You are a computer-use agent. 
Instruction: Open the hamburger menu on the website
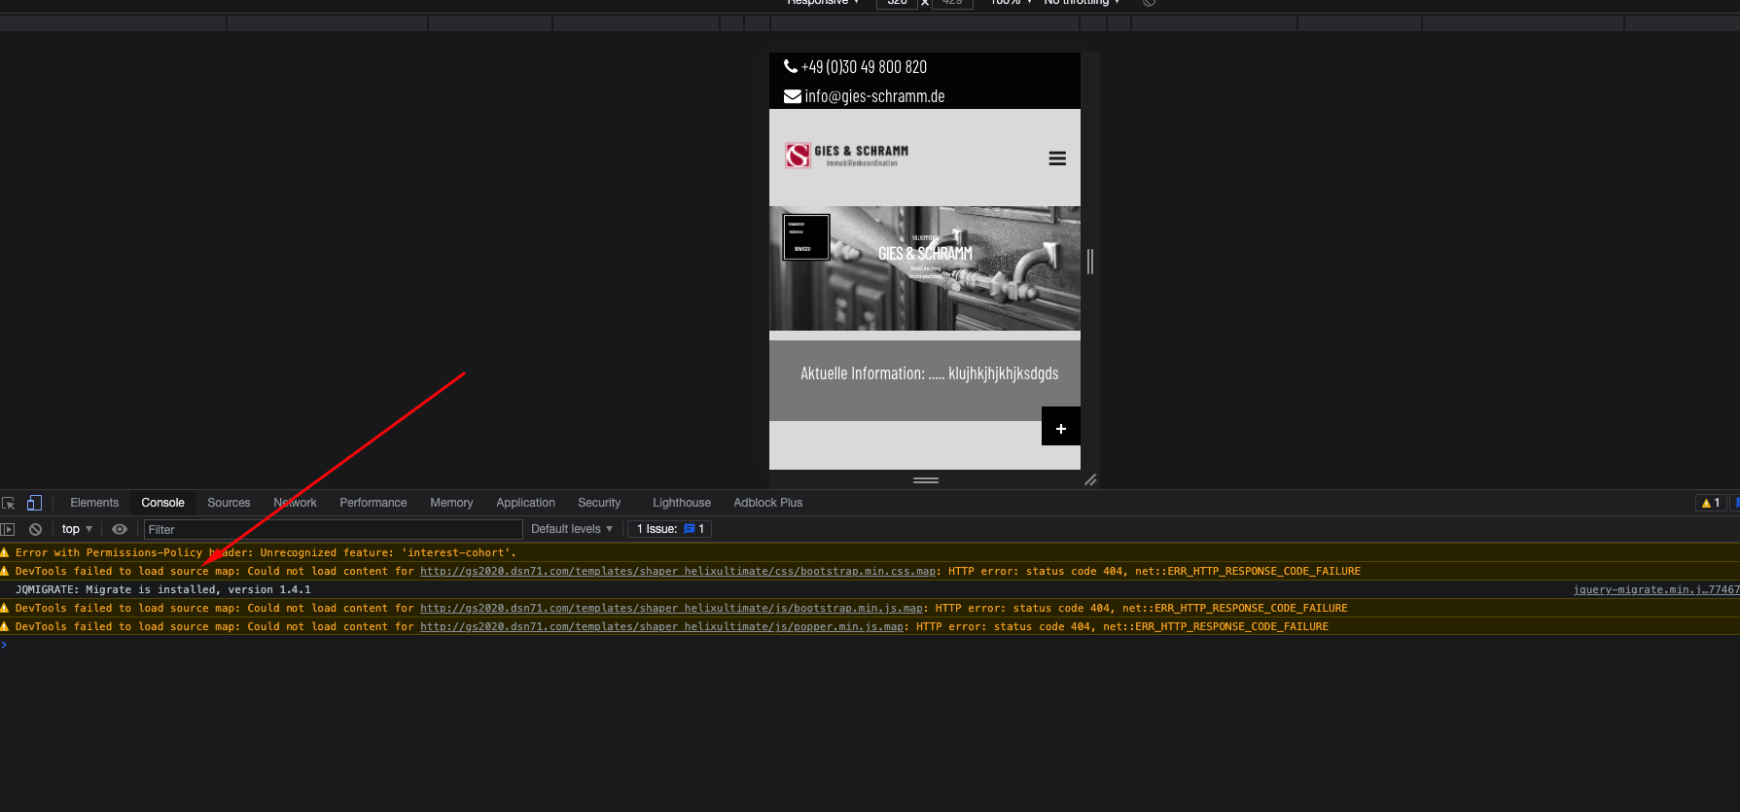[x=1057, y=159]
